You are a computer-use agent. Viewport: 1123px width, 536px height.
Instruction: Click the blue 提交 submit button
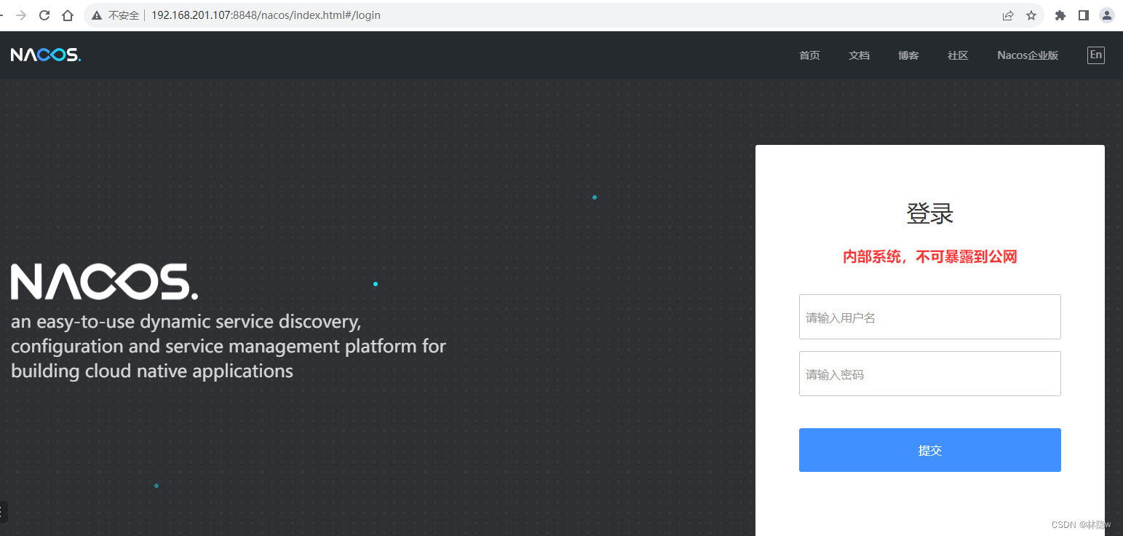(x=929, y=449)
